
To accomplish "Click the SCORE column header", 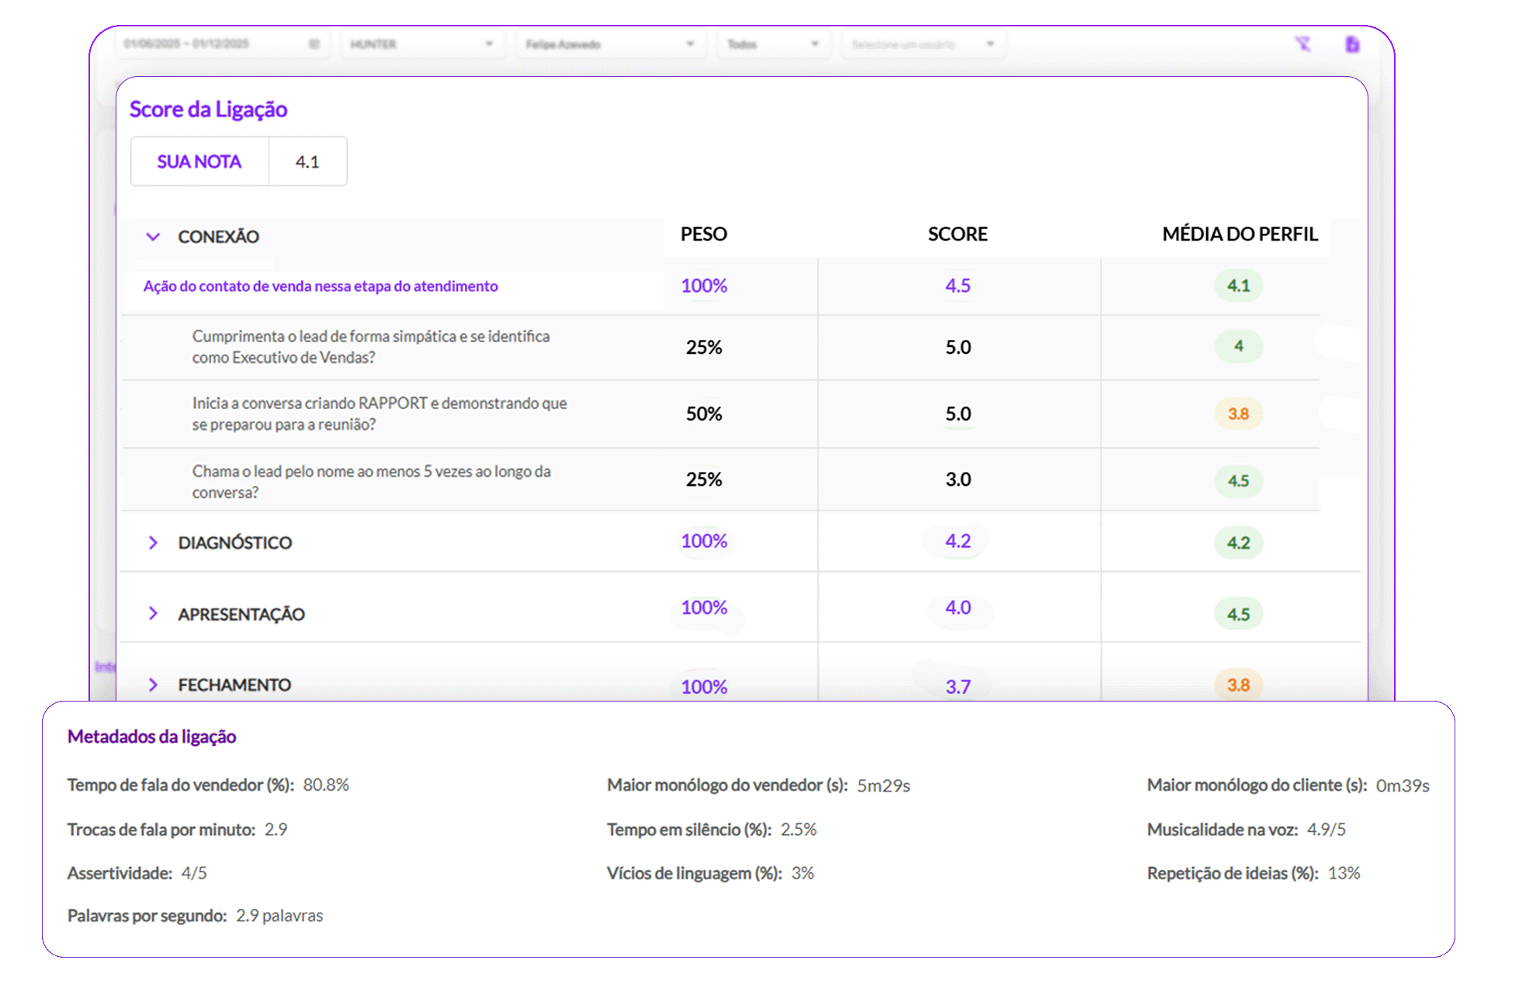I will tap(958, 234).
